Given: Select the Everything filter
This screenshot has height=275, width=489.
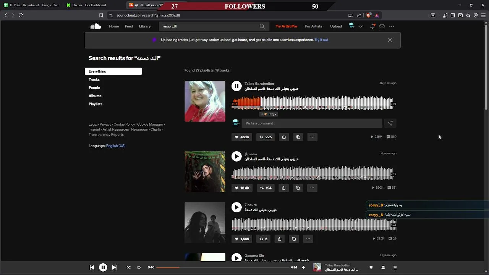Looking at the screenshot, I should point(113,71).
